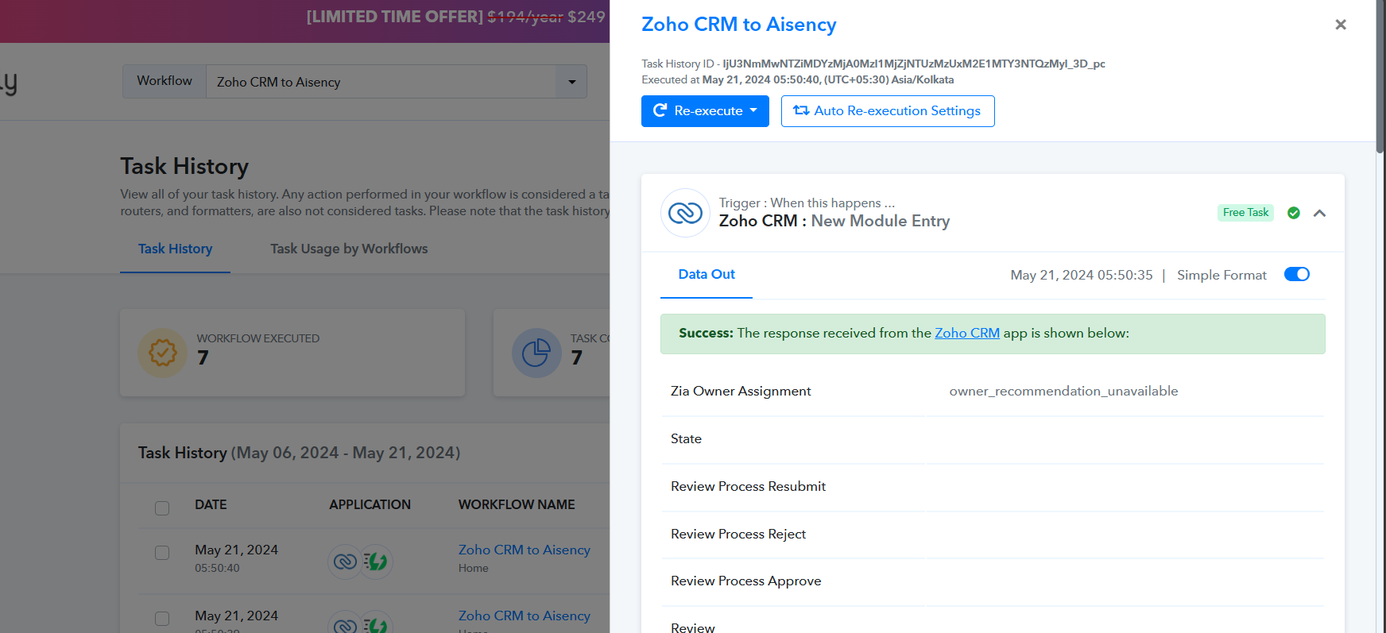Image resolution: width=1386 pixels, height=633 pixels.
Task: Click the Task History ID value
Action: coord(914,64)
